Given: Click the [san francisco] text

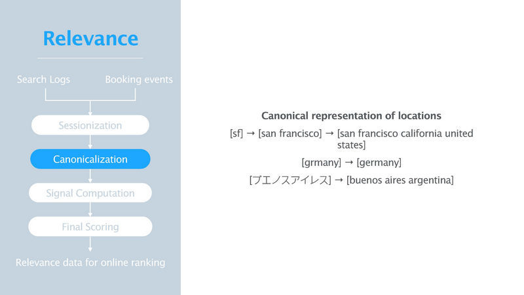Looking at the screenshot, I should coord(291,134).
